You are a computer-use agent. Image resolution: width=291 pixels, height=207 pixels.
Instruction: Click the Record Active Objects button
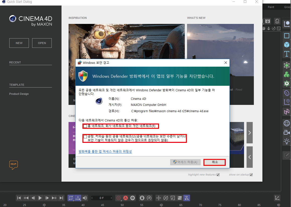coord(119,198)
